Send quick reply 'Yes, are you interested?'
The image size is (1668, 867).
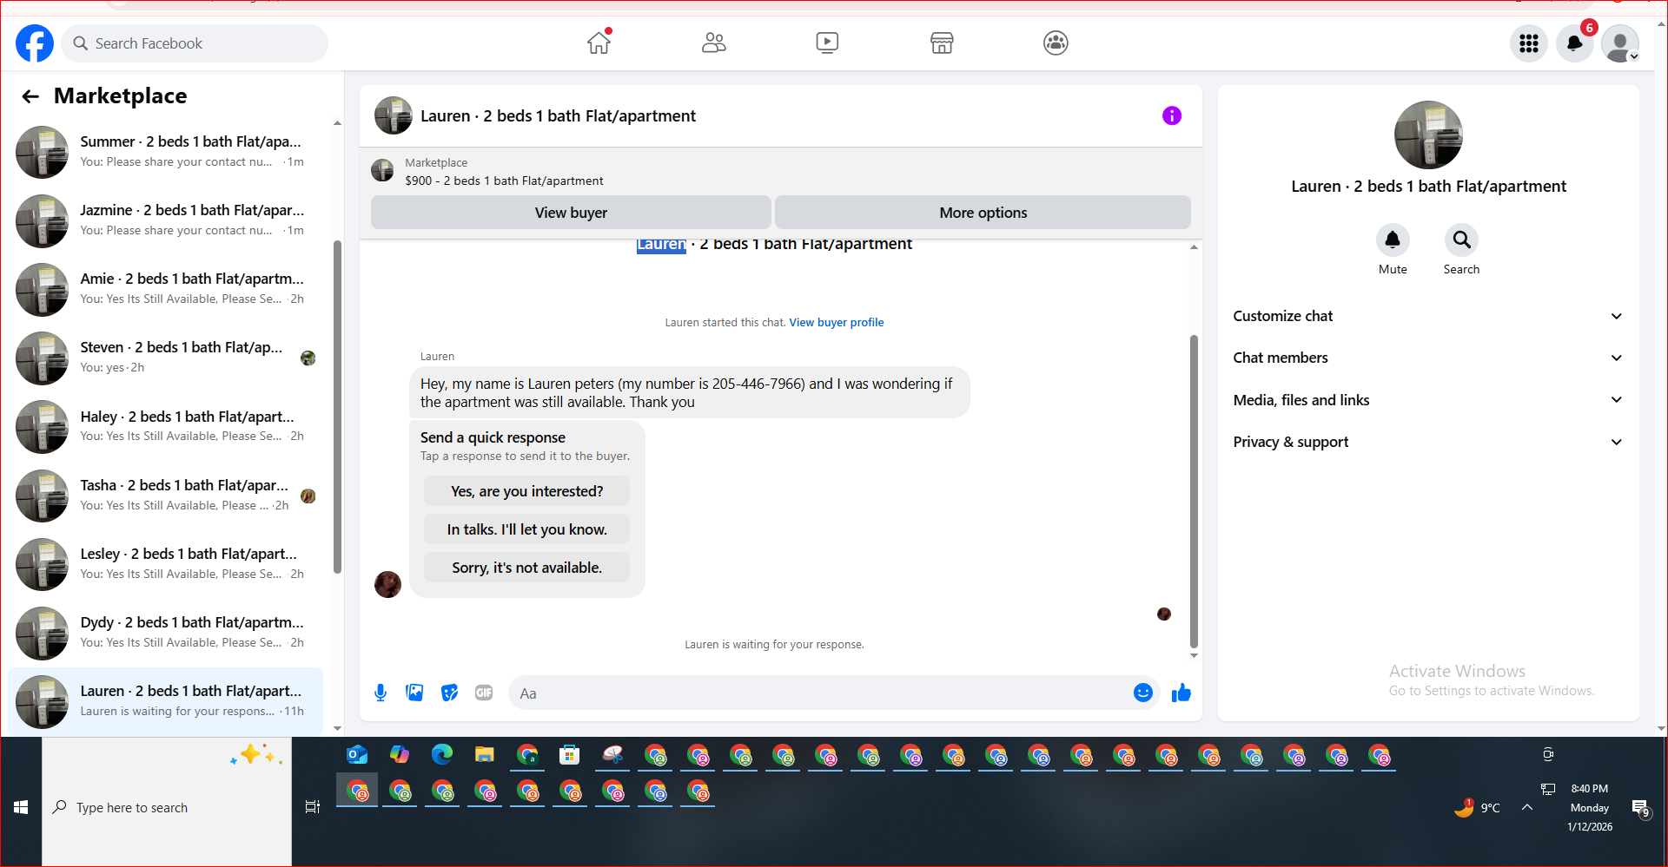point(526,491)
